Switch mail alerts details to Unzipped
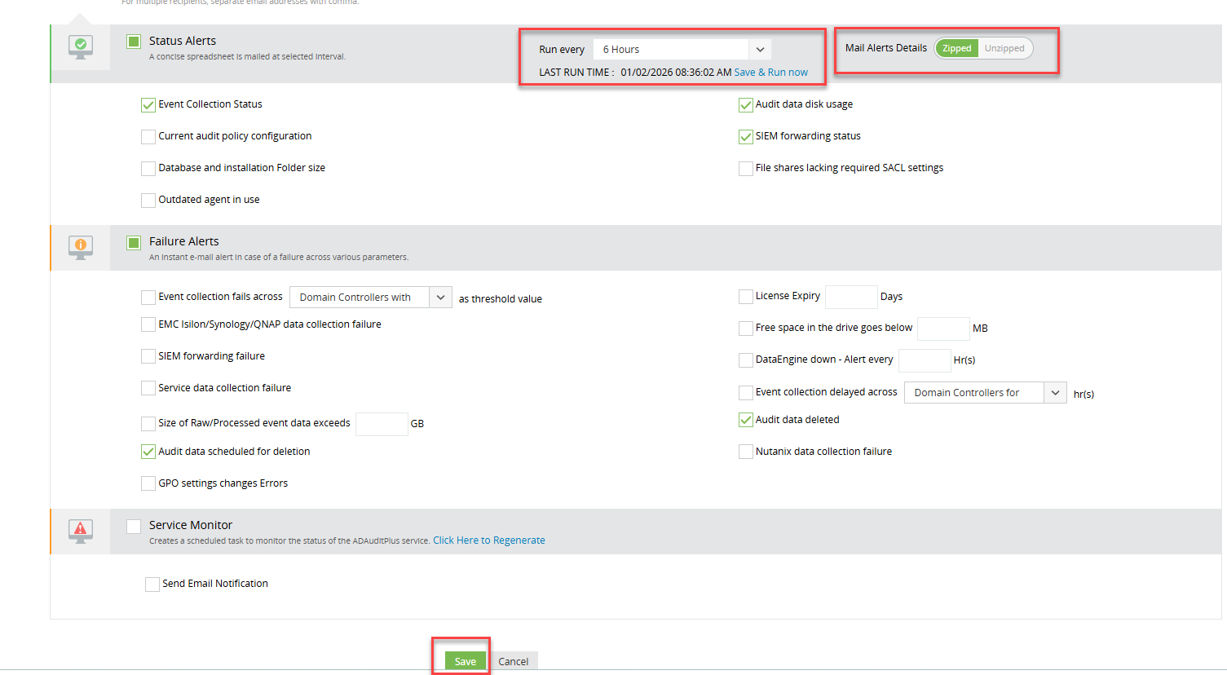 [1004, 49]
